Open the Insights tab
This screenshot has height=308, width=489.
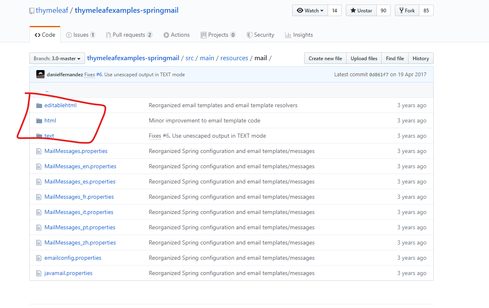[299, 35]
